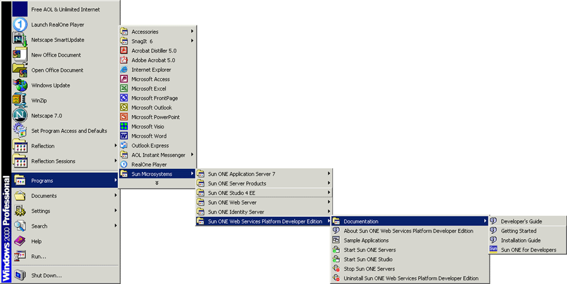Select Sun ONE Web Services Platform Developer Edition folder

pos(264,221)
